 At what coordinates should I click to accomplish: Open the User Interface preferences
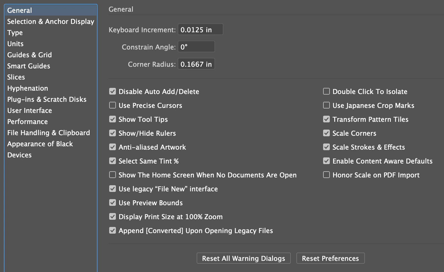point(30,110)
